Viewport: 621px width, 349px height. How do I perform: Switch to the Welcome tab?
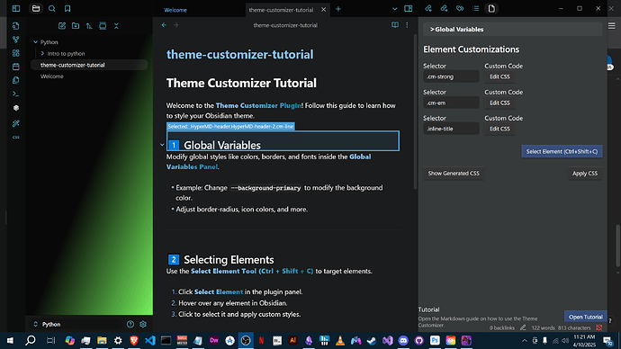175,10
